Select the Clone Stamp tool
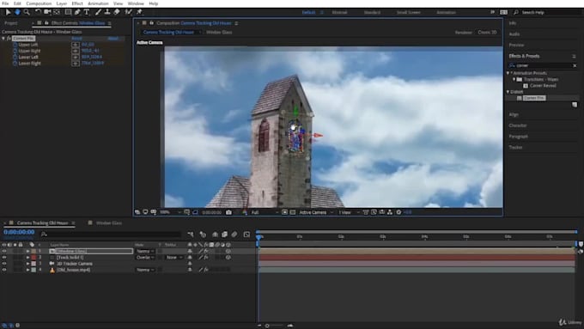 pos(107,12)
